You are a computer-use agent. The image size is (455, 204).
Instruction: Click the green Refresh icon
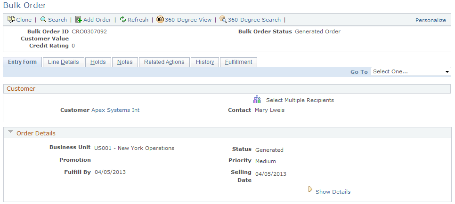click(x=123, y=20)
